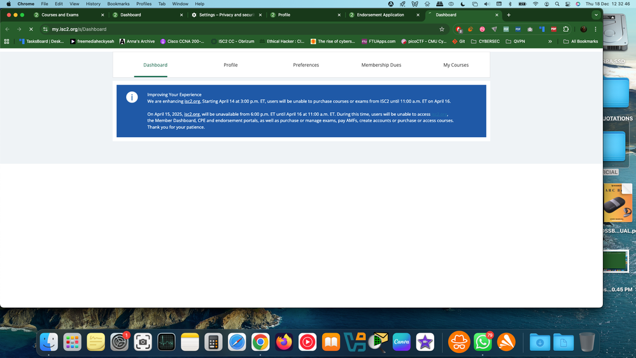Open System Settings in the Dock
Viewport: 636px width, 358px height.
pyautogui.click(x=119, y=342)
